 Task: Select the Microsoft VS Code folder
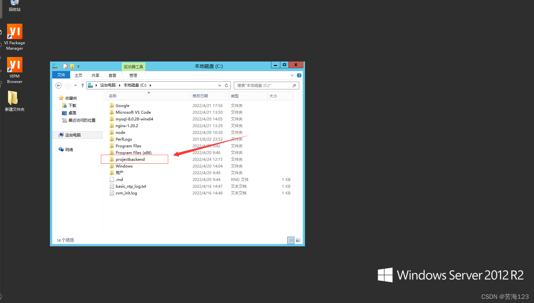pyautogui.click(x=130, y=112)
